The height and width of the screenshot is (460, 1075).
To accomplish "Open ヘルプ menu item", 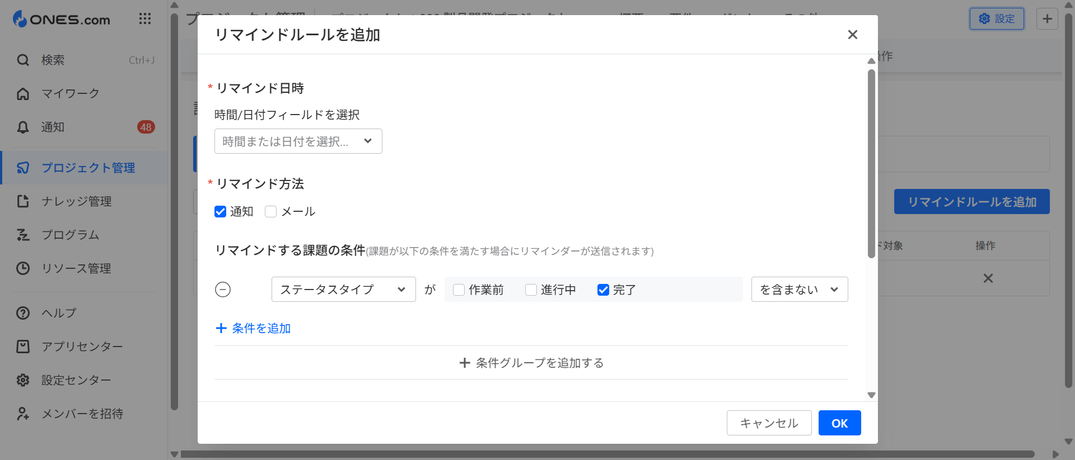I will pos(84,313).
